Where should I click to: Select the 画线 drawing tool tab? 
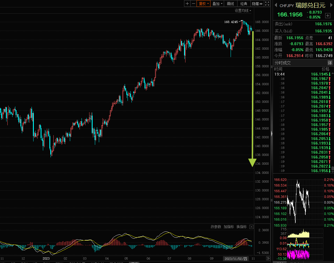(231, 4)
